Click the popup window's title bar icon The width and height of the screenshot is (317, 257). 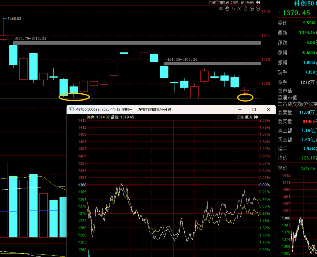click(71, 110)
